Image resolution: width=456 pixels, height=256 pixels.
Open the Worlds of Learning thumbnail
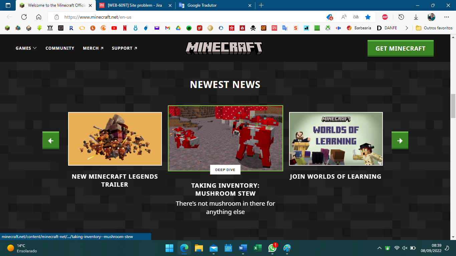(336, 139)
